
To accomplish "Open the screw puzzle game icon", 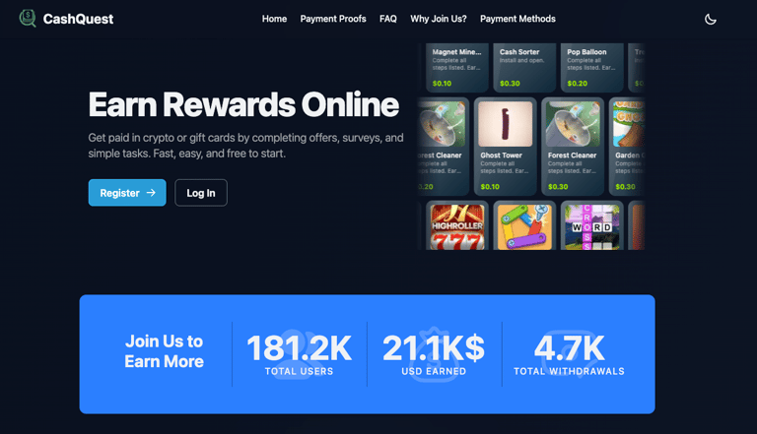I will [x=524, y=227].
